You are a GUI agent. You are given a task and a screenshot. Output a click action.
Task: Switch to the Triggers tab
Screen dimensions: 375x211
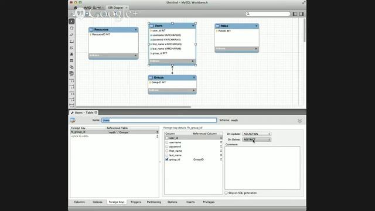pos(136,202)
